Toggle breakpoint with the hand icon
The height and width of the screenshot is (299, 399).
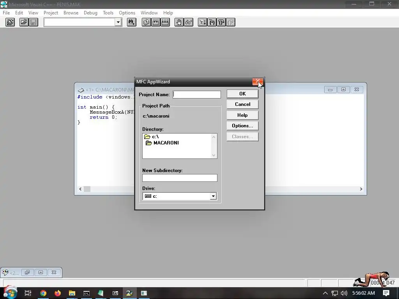tap(179, 22)
